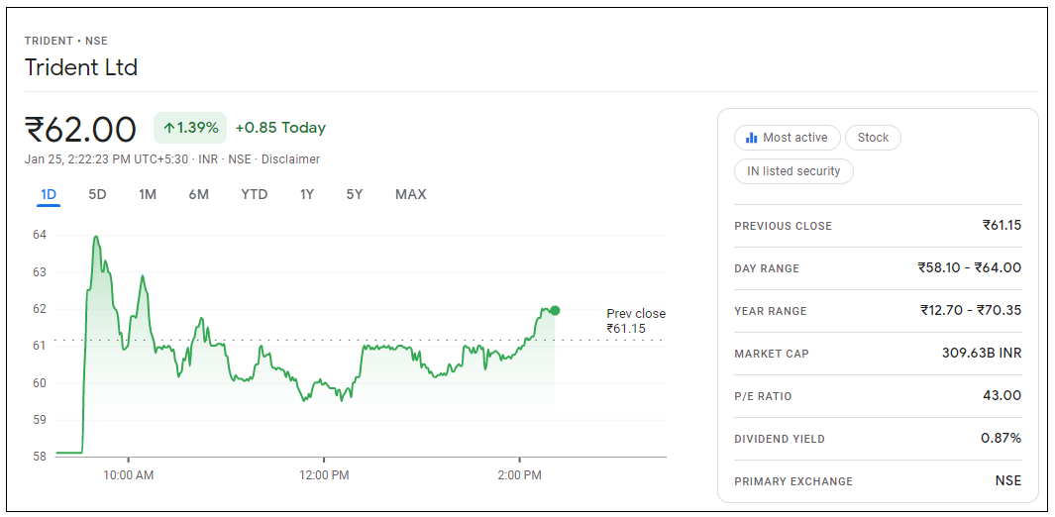Switch to the 5D time range tab

pyautogui.click(x=97, y=194)
